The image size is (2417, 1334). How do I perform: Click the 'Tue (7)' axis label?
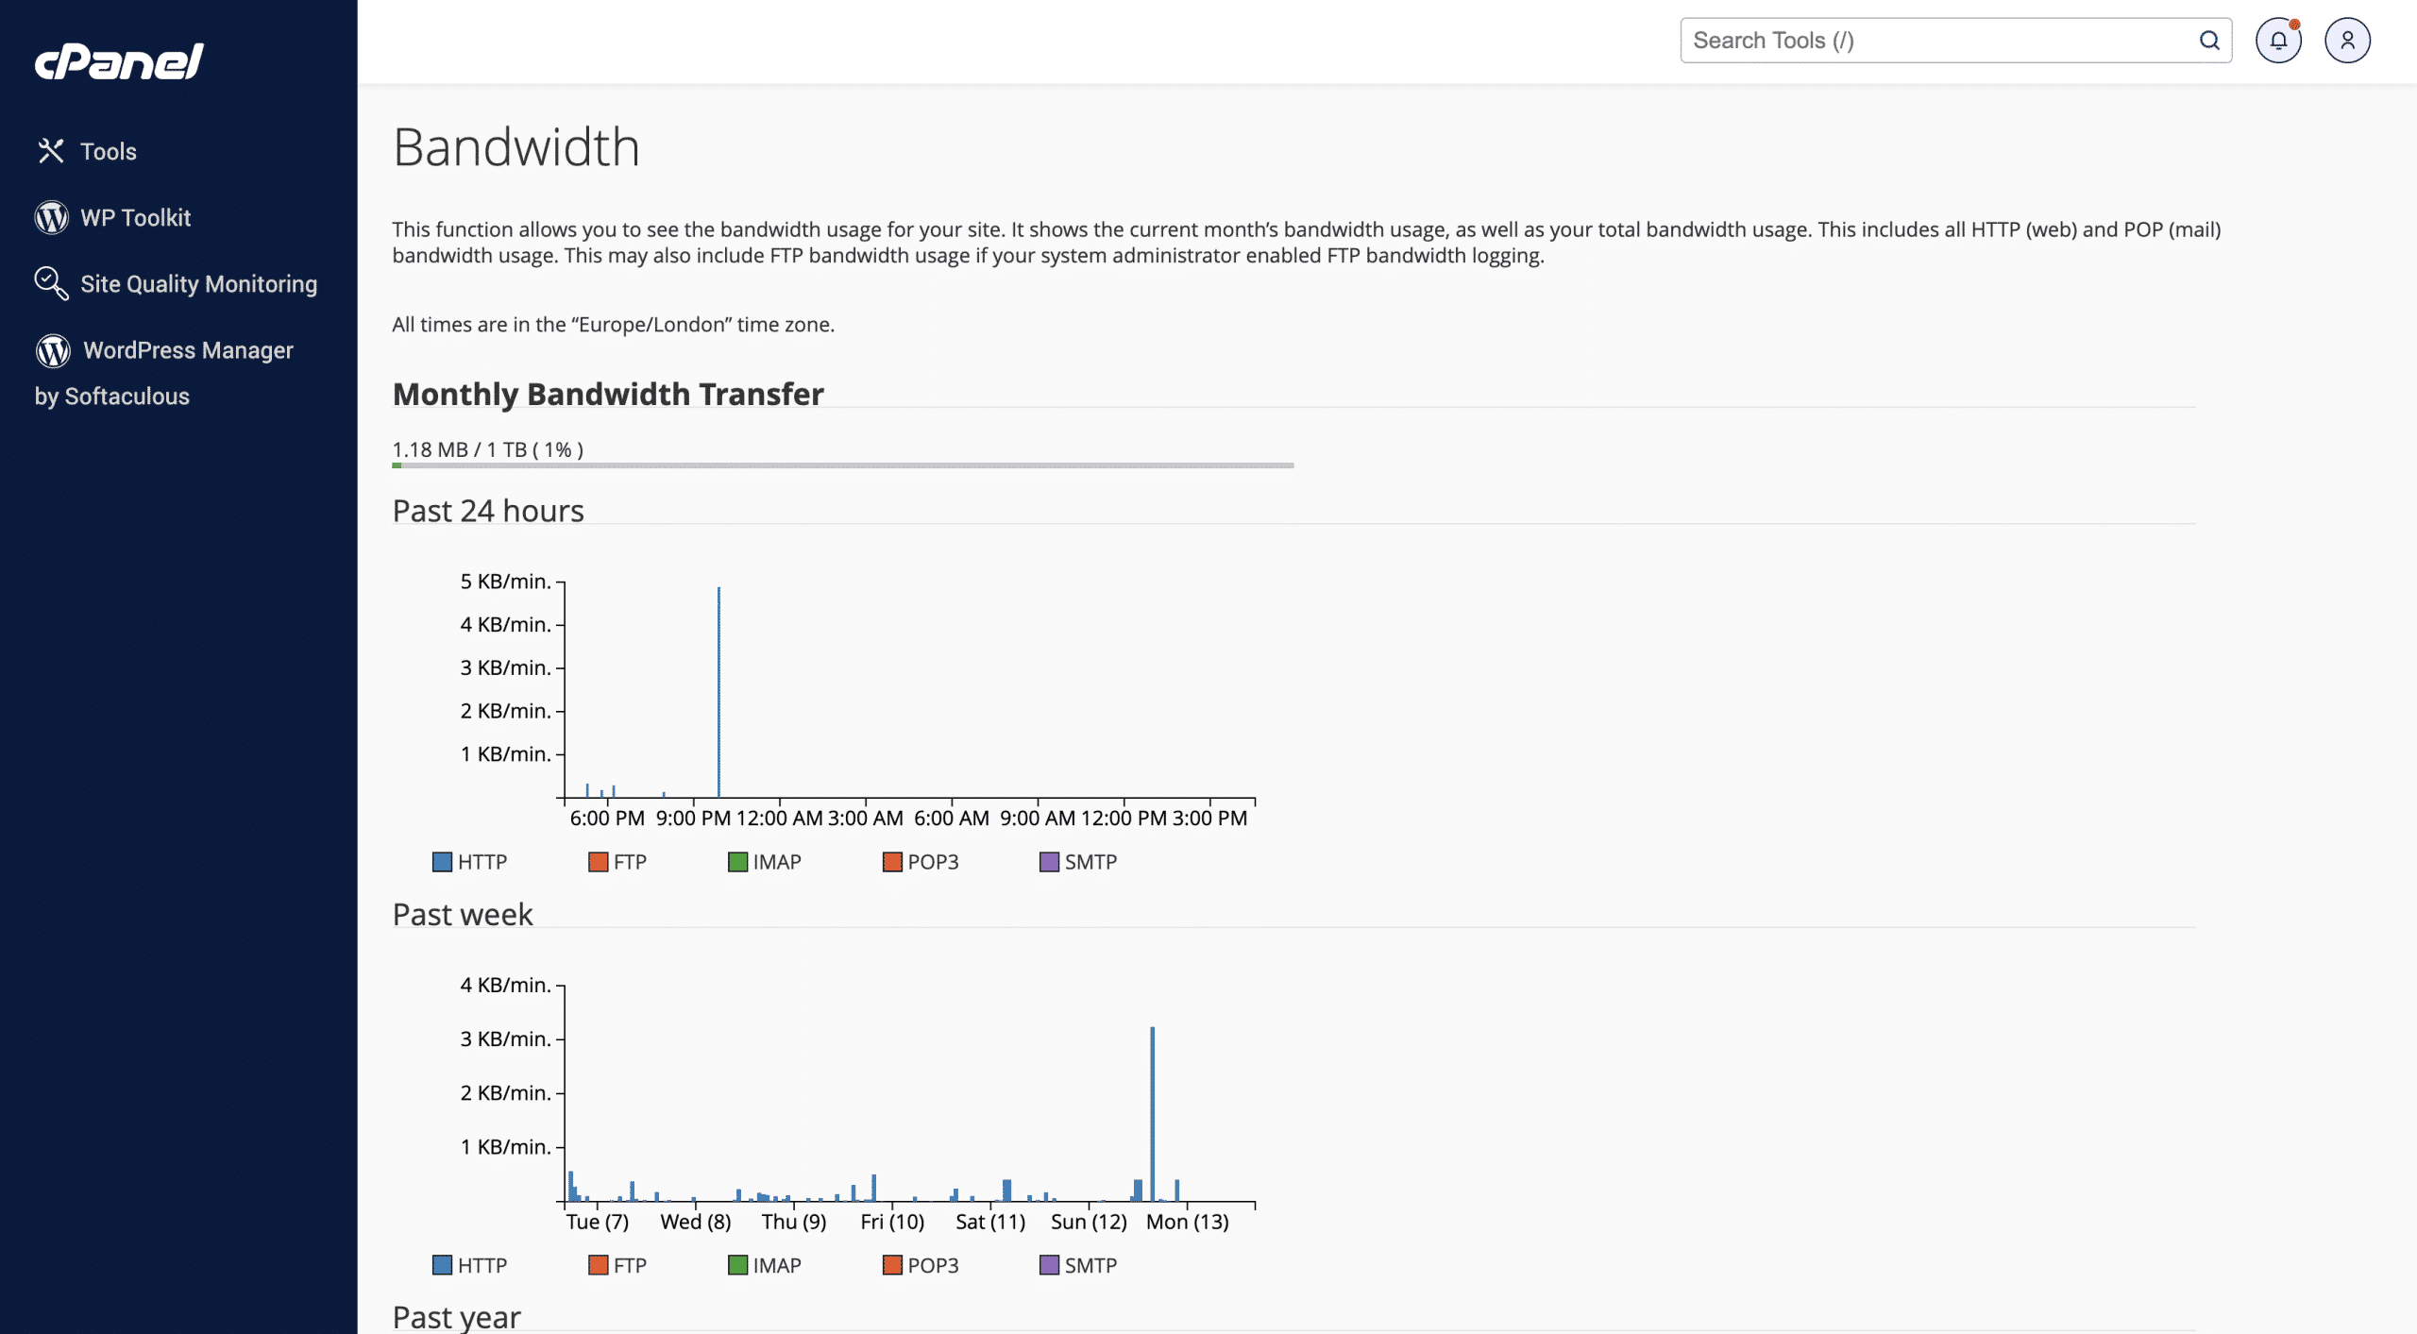pos(598,1222)
